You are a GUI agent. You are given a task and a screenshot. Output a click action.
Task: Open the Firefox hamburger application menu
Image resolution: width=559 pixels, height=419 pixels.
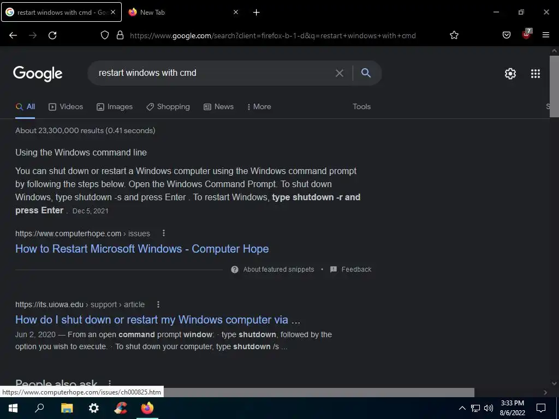(x=545, y=35)
